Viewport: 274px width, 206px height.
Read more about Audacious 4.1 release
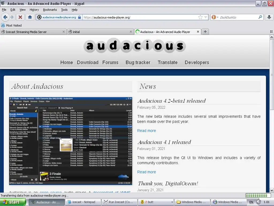[x=146, y=172]
